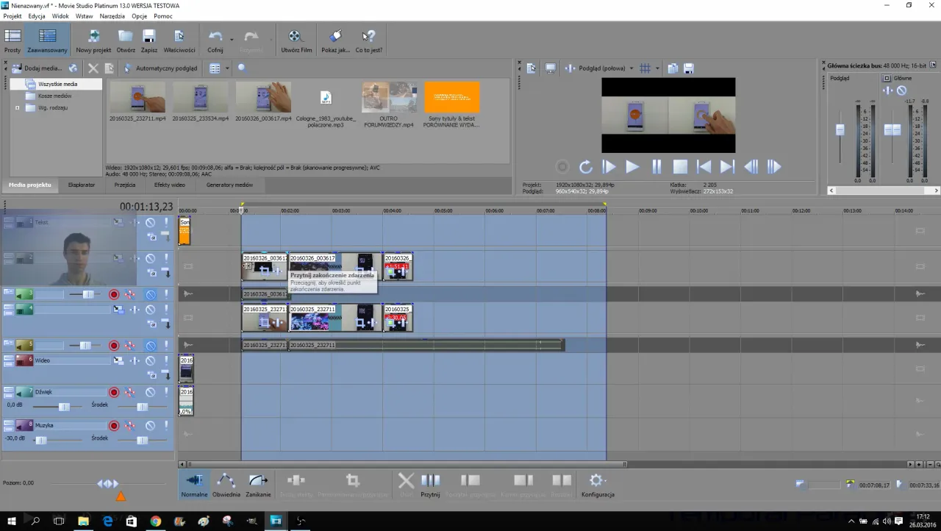
Task: Toggle loop playback in the preview
Action: click(586, 167)
